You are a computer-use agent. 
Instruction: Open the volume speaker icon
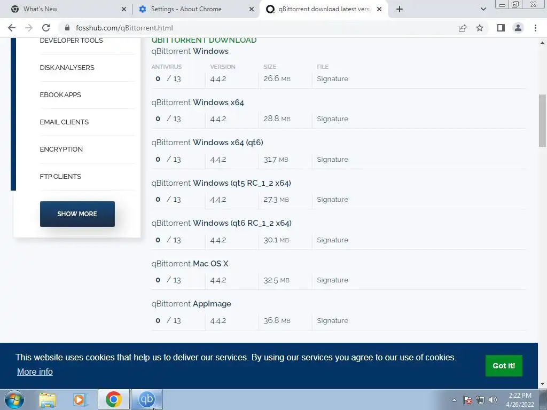click(493, 400)
